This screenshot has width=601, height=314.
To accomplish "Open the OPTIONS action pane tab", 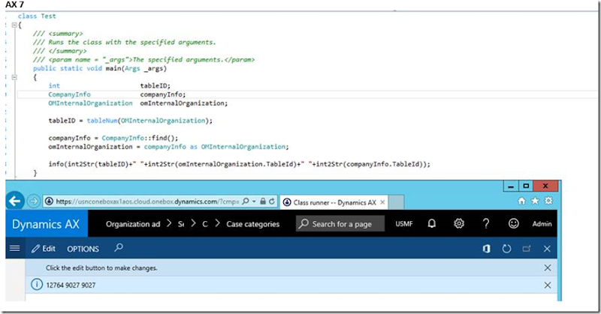I will tap(83, 249).
